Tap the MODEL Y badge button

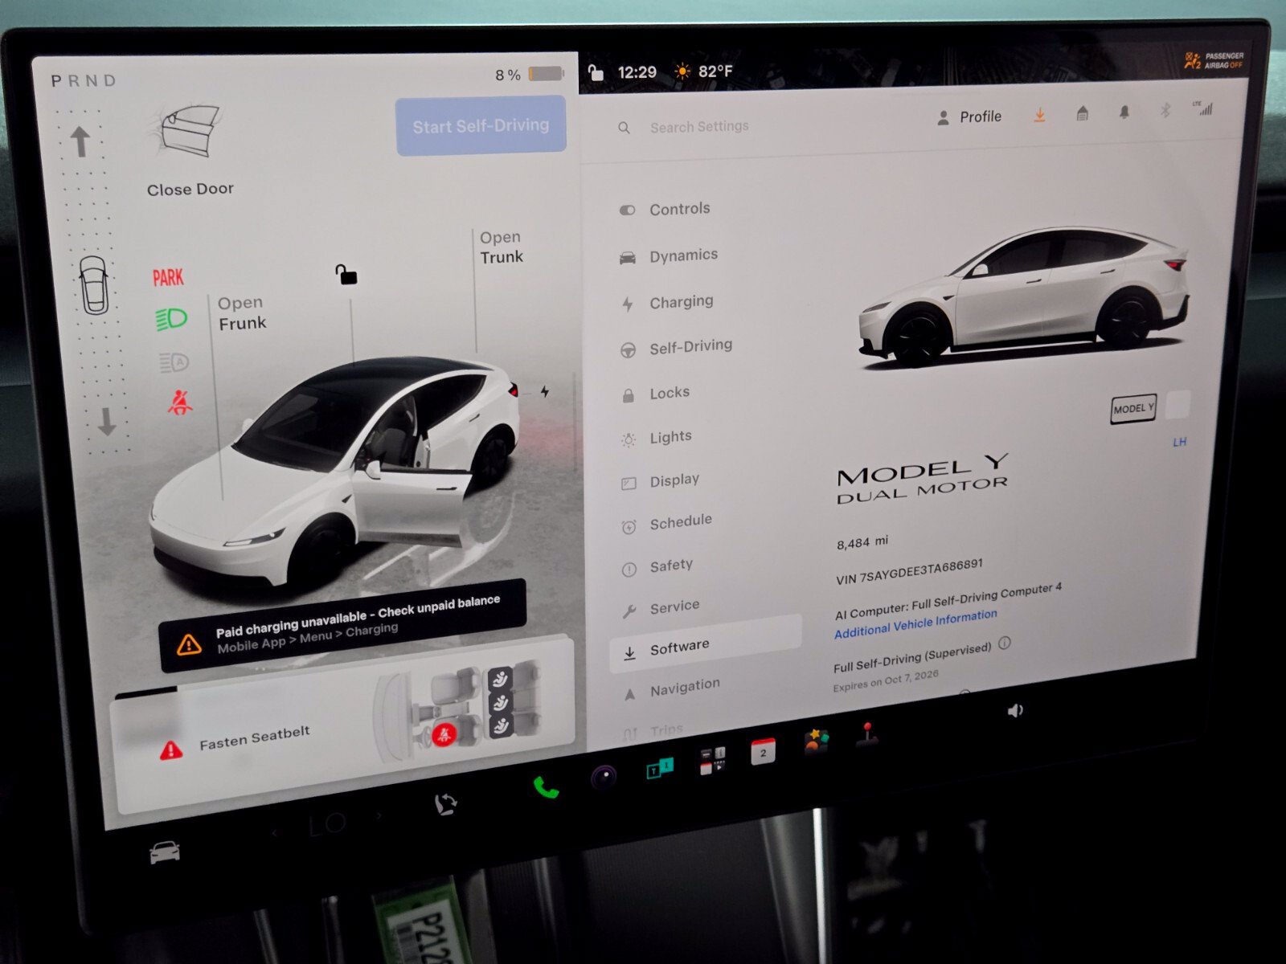pos(1133,409)
